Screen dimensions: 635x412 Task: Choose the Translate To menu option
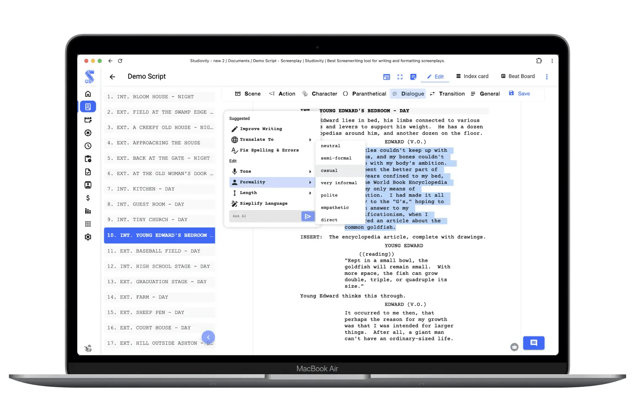(257, 139)
